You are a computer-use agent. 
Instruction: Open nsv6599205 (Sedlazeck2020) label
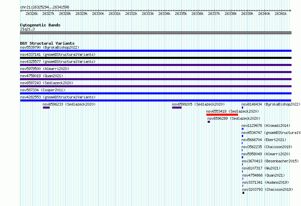[x=198, y=104]
